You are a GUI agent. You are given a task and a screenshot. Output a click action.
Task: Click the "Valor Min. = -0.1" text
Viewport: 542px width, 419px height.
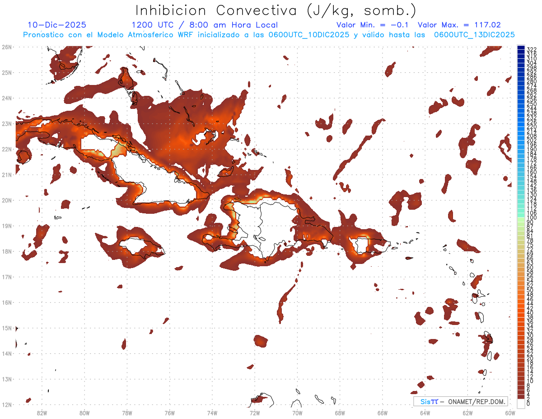point(372,25)
